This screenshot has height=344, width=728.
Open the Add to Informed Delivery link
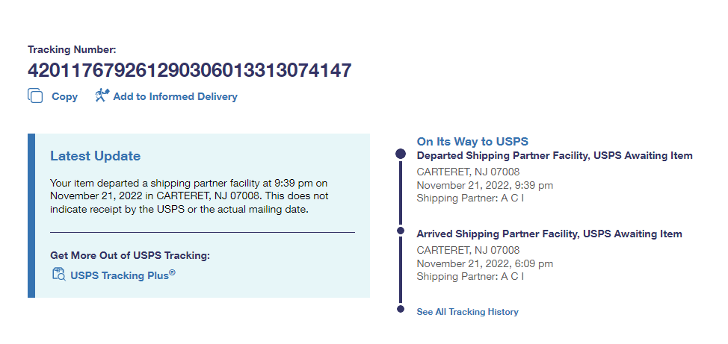pos(175,97)
